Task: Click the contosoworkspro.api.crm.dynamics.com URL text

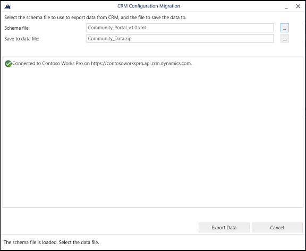Action: [x=141, y=64]
